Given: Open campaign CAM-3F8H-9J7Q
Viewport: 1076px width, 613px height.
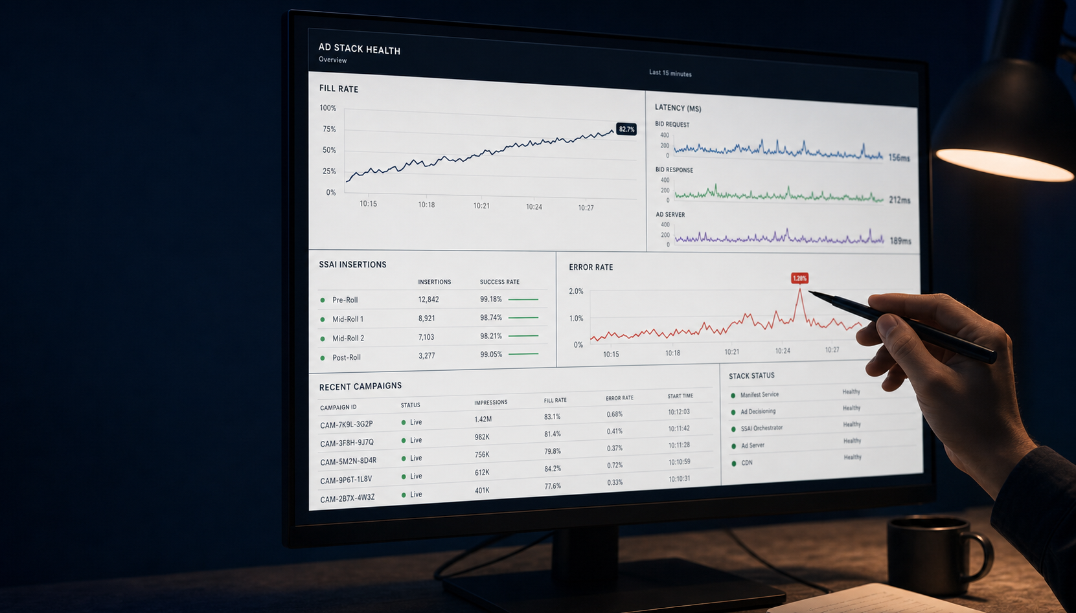Looking at the screenshot, I should (347, 443).
